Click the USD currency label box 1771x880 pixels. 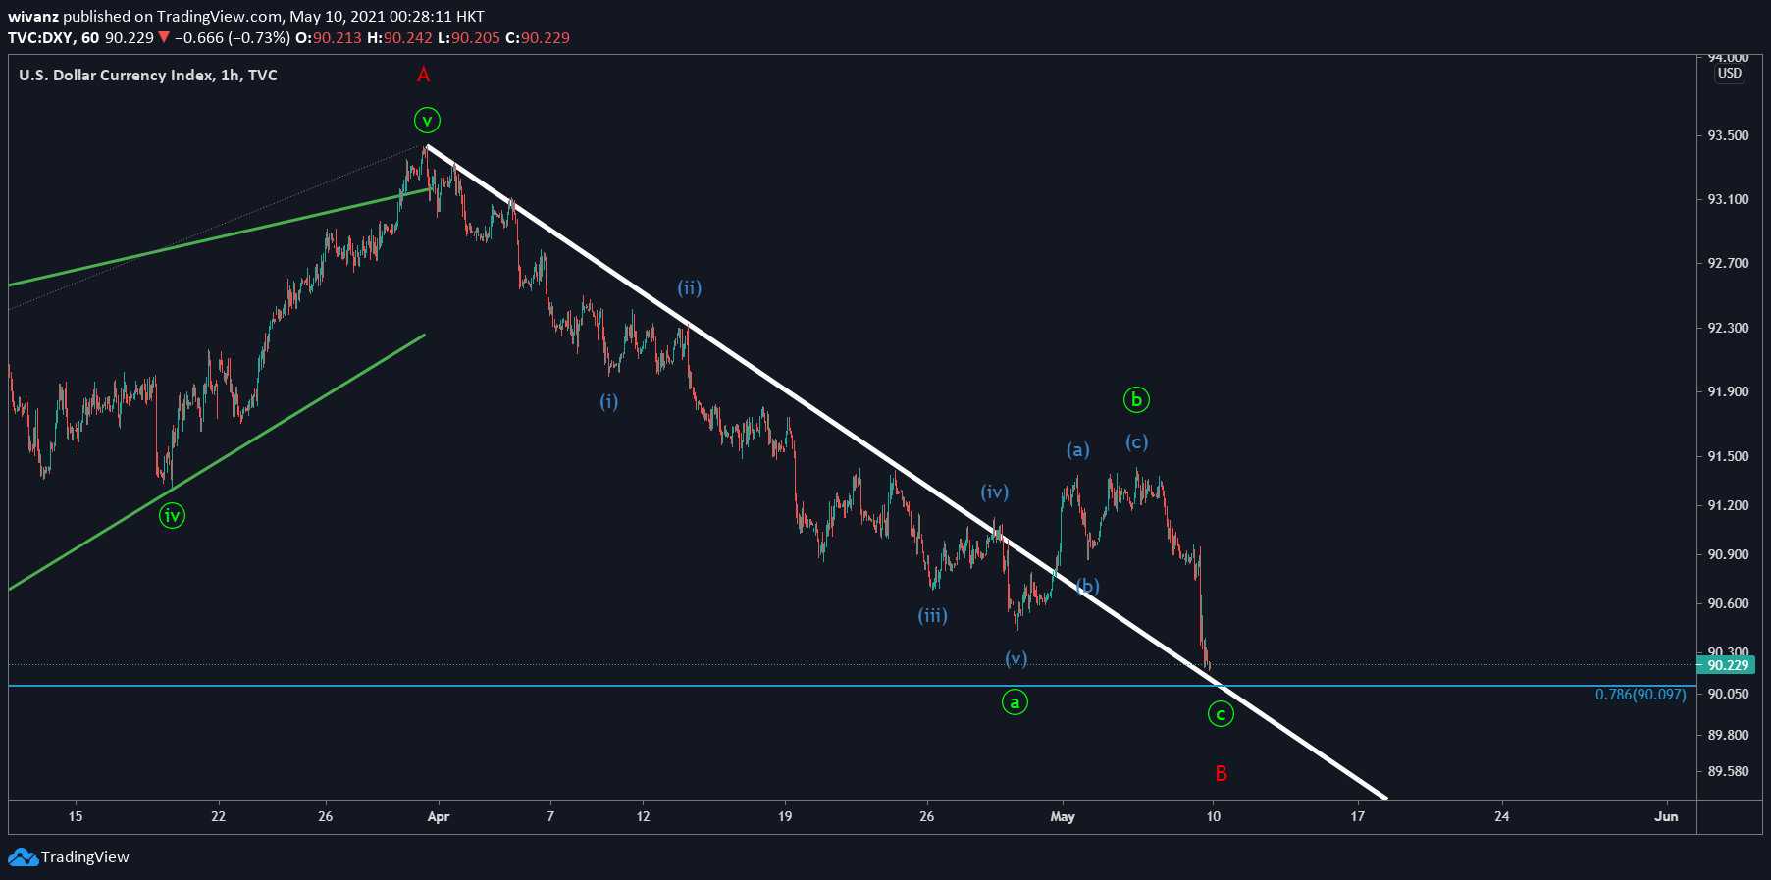(1730, 74)
